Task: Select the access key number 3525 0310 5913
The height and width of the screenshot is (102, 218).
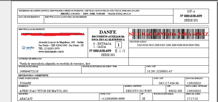Action: pos(168,45)
